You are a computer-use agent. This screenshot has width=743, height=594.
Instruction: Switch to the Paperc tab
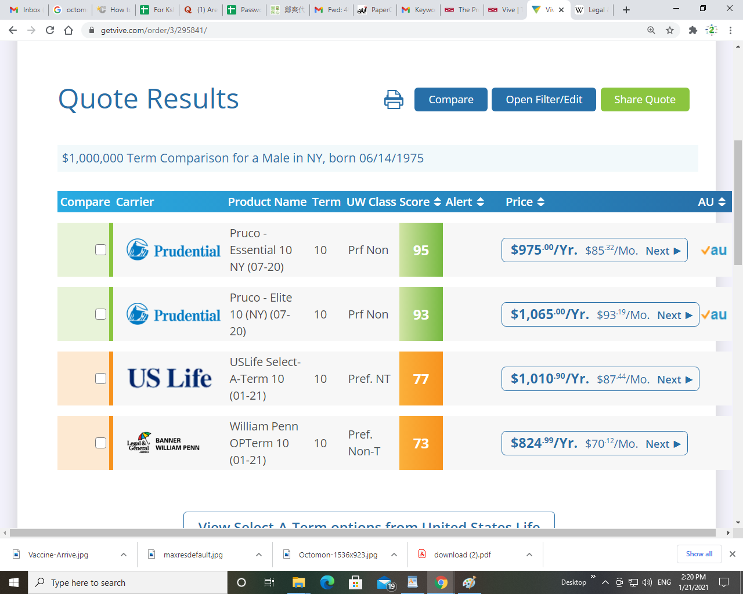click(x=375, y=10)
